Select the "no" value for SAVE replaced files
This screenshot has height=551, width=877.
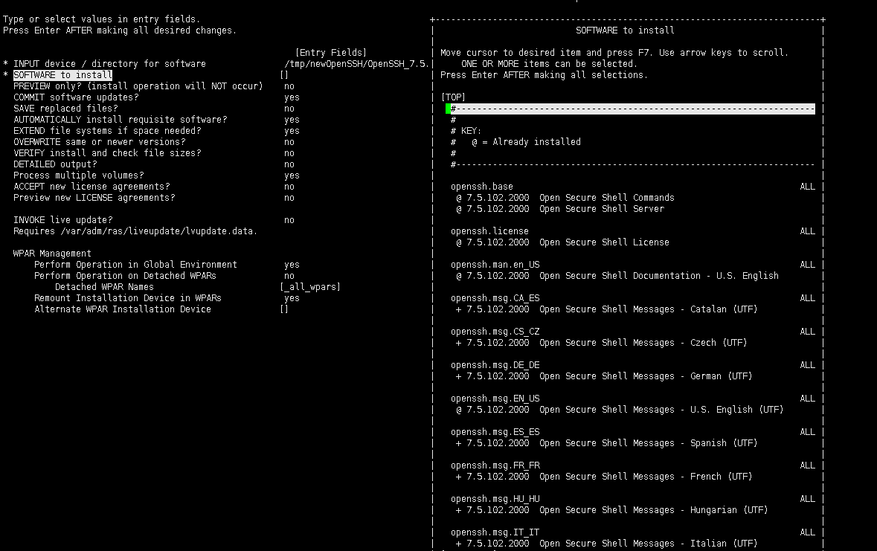[x=289, y=109]
